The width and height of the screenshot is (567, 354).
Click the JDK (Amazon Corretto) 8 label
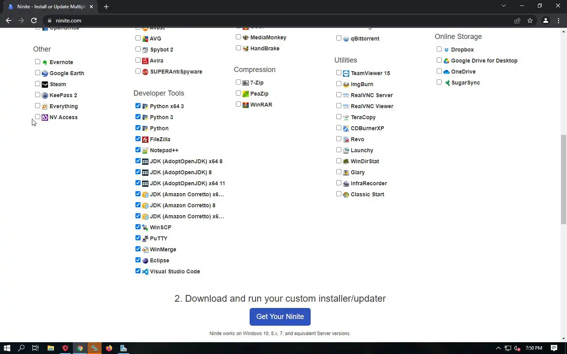183,205
